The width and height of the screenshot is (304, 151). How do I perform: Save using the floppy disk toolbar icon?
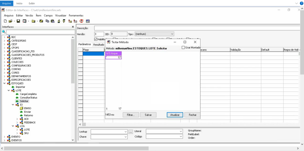pos(19,21)
